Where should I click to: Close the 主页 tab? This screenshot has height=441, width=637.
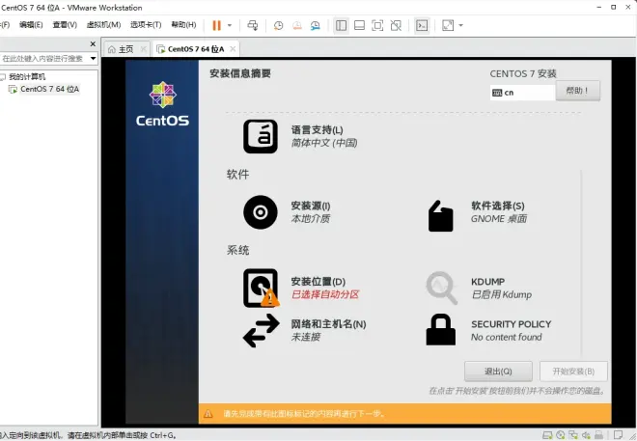pos(144,49)
